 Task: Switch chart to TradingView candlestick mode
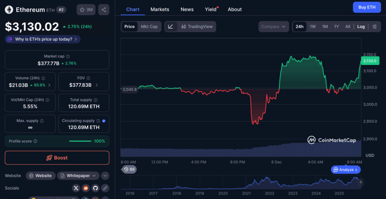pyautogui.click(x=197, y=27)
